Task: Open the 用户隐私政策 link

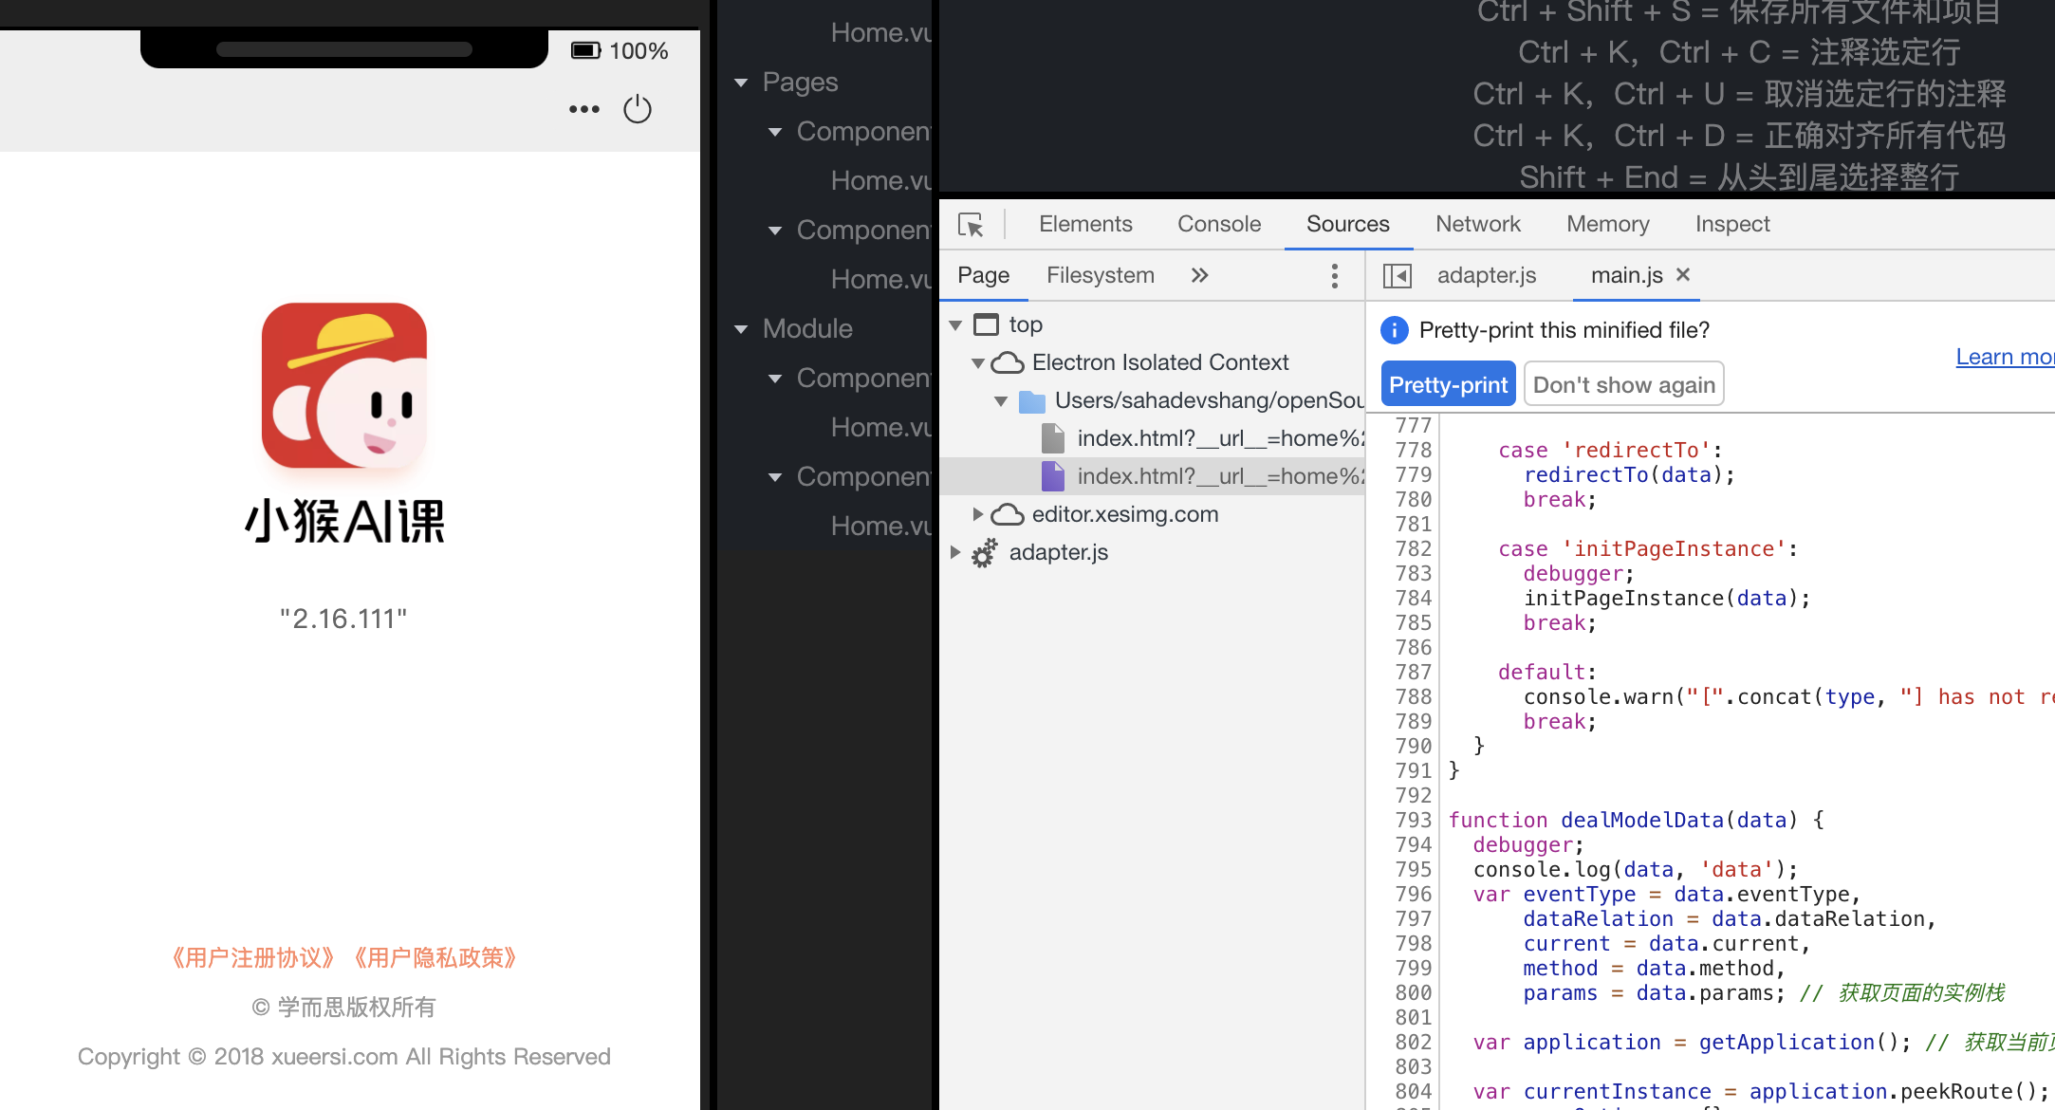Action: [x=435, y=958]
